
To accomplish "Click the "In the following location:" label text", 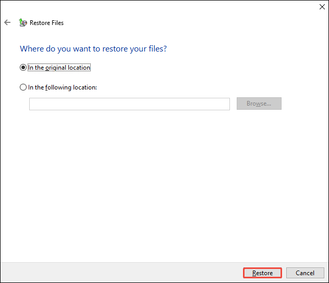I will (x=62, y=87).
